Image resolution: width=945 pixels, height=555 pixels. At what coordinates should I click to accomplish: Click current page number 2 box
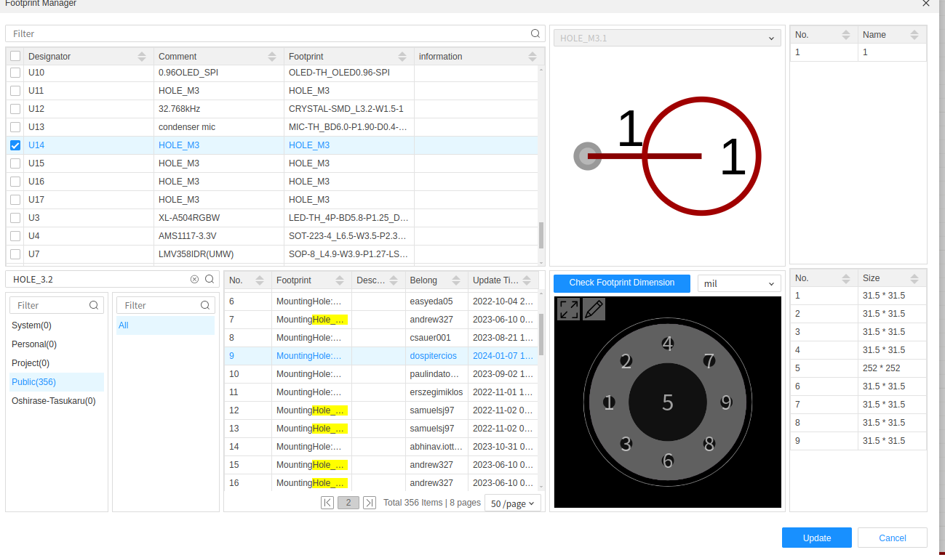(348, 503)
